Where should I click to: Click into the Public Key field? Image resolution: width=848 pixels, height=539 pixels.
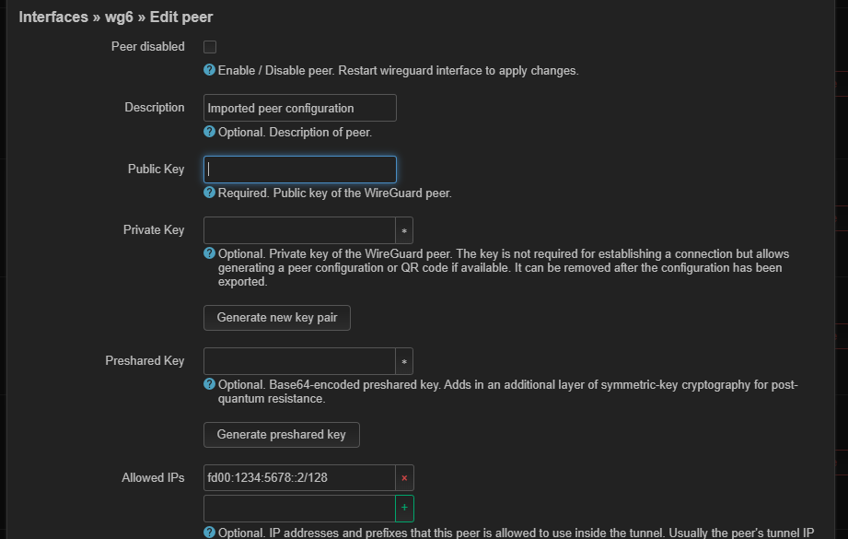point(299,170)
